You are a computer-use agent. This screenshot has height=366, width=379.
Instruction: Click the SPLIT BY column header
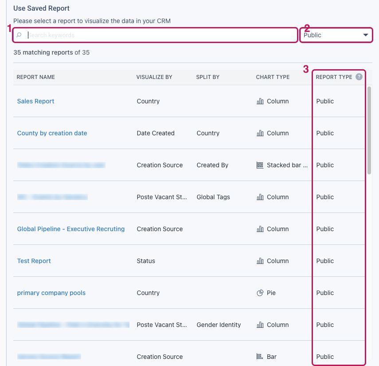click(207, 77)
